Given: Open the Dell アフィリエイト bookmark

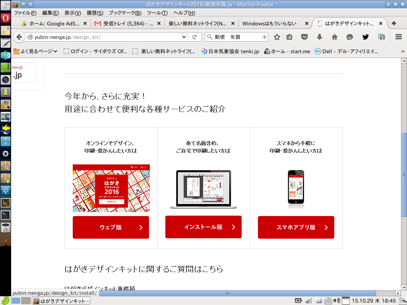Looking at the screenshot, I should tap(347, 51).
